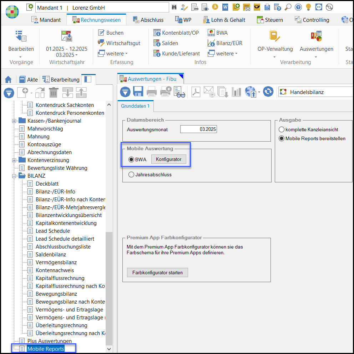
Task: Open Buchen in the Erfassung group
Action: point(111,33)
